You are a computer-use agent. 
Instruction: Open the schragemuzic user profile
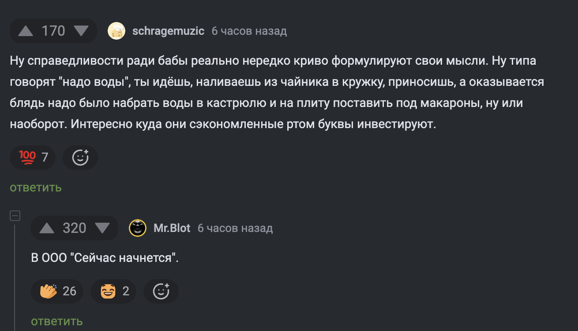[168, 31]
